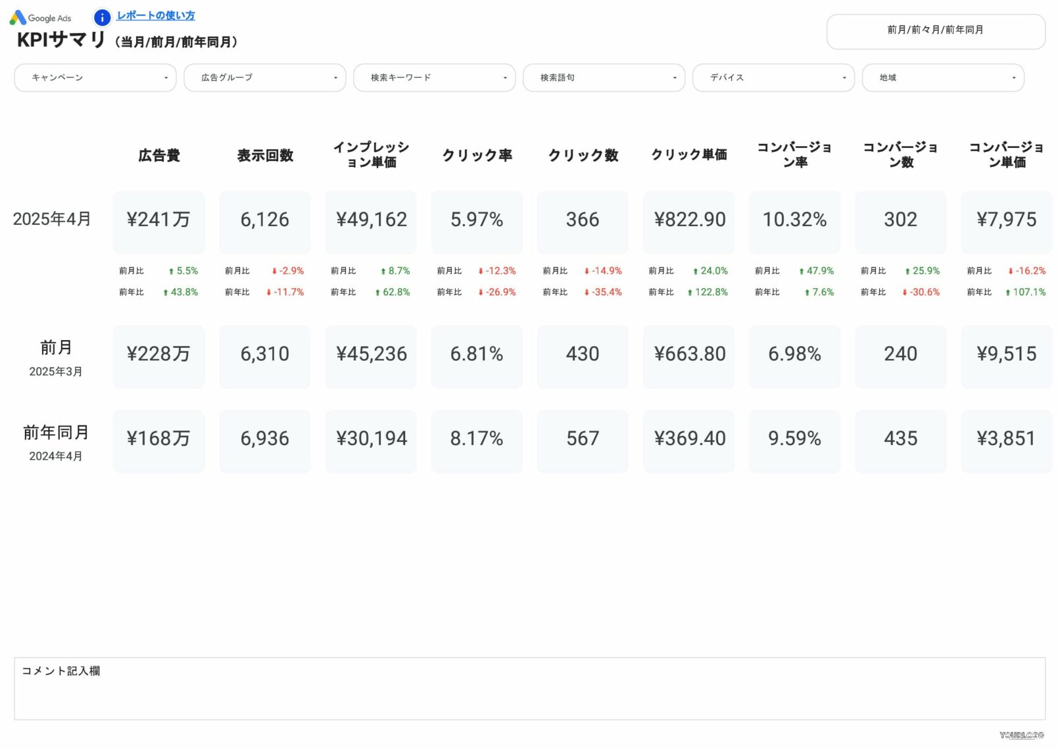This screenshot has height=749, width=1060.
Task: Expand the キャンペーン filter dropdown
Action: pyautogui.click(x=95, y=78)
